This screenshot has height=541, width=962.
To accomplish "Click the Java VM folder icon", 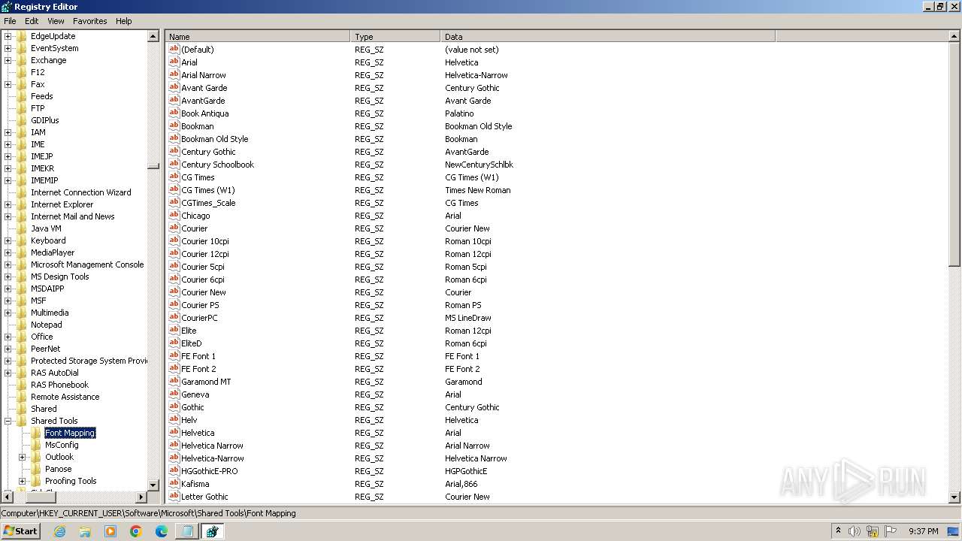I will pos(22,228).
